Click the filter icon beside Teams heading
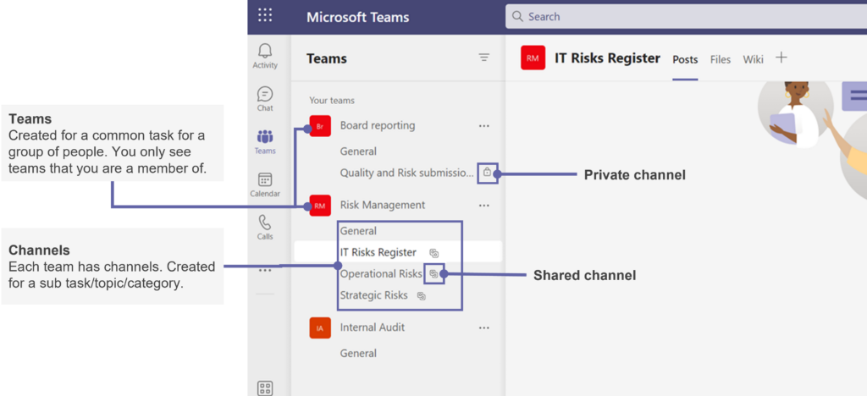The height and width of the screenshot is (396, 867). (x=483, y=58)
